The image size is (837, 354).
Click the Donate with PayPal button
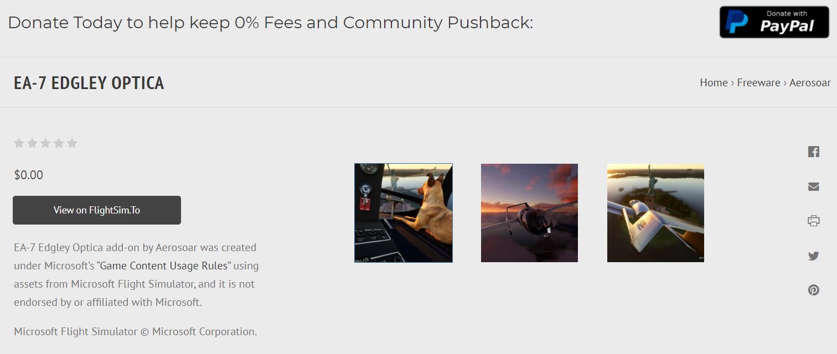pos(774,22)
